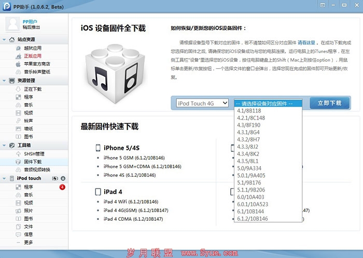Open the 越狱应用 icon in sidebar
This screenshot has height=258, width=363.
pos(18,48)
